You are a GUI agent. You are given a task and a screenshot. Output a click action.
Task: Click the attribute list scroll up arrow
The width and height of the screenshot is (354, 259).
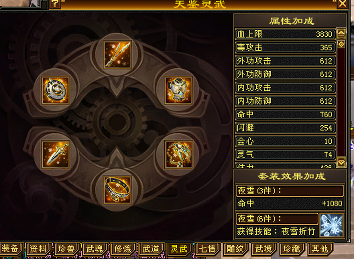coord(341,34)
